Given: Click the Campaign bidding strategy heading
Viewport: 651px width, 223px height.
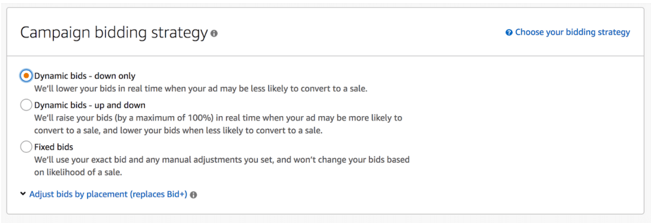Looking at the screenshot, I should (x=114, y=32).
